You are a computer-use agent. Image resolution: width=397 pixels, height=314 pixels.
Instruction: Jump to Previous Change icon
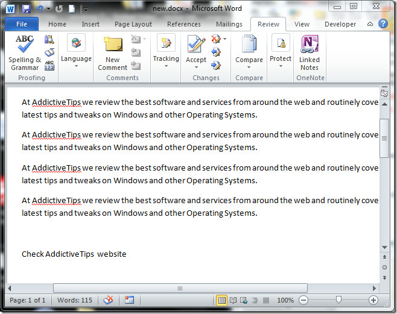coord(216,52)
